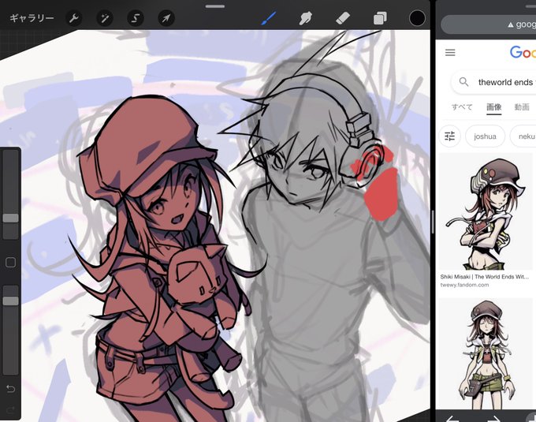Click the browser address bar

point(489,24)
